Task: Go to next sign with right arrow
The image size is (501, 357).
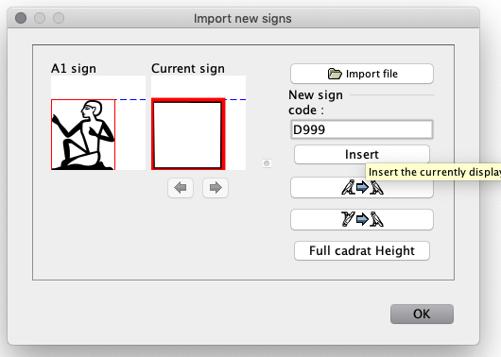Action: point(216,188)
